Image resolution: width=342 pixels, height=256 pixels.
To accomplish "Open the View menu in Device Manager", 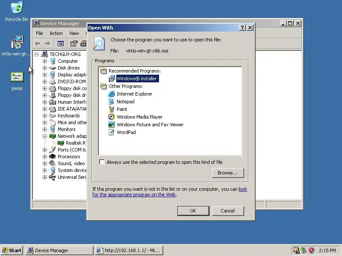I will pyautogui.click(x=74, y=33).
